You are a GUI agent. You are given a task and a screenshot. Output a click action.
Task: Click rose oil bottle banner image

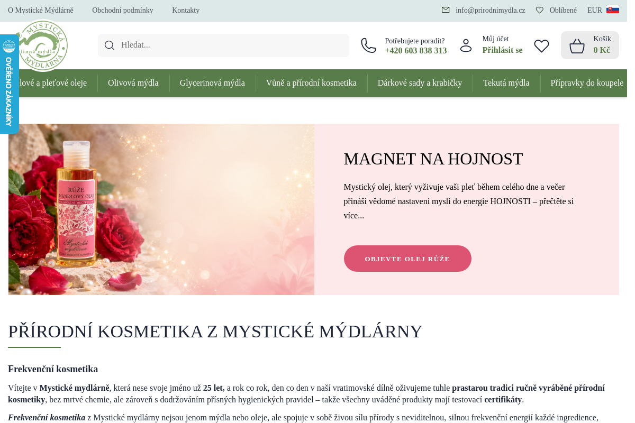[x=161, y=209]
